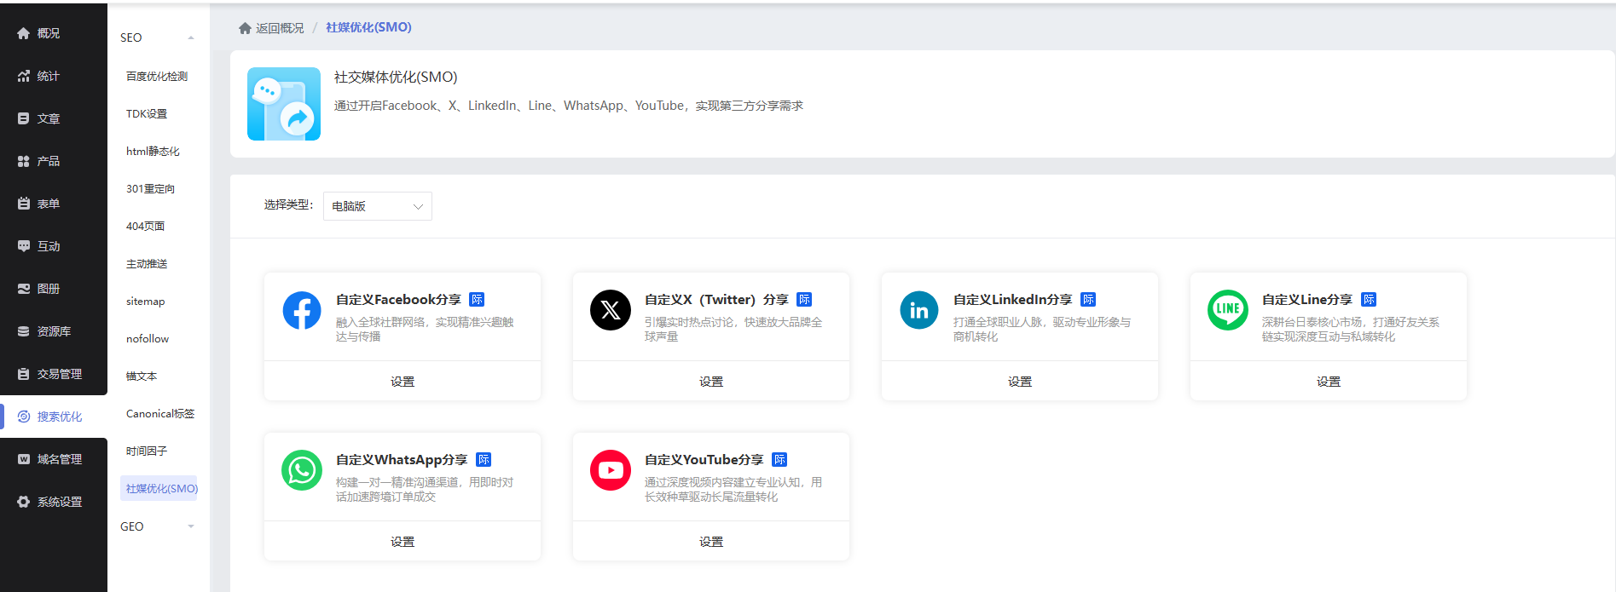Click 设置 under Line分享 card
Image resolution: width=1616 pixels, height=592 pixels.
pyautogui.click(x=1329, y=382)
